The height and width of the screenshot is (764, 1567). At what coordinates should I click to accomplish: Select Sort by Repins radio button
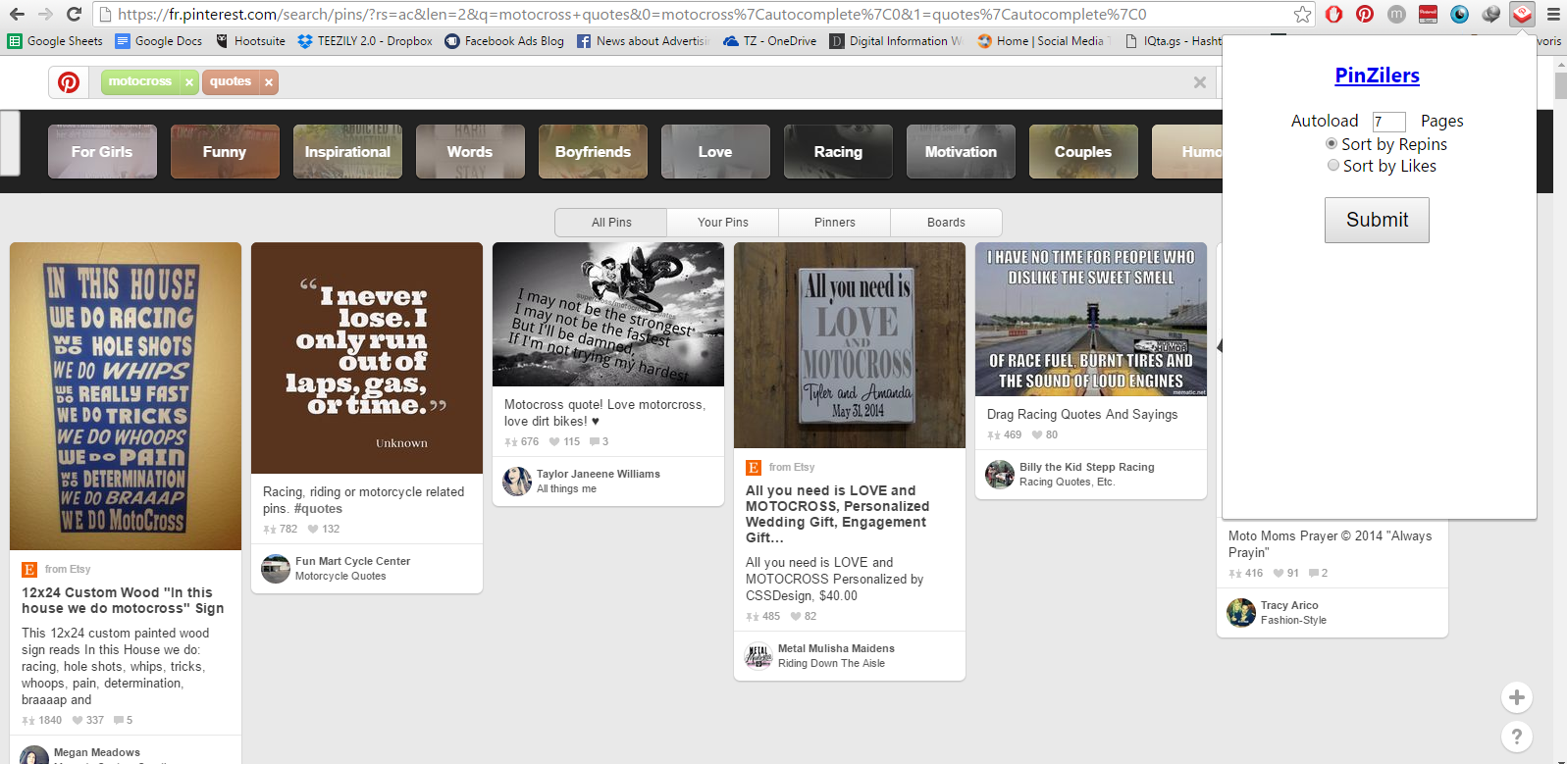click(1332, 143)
